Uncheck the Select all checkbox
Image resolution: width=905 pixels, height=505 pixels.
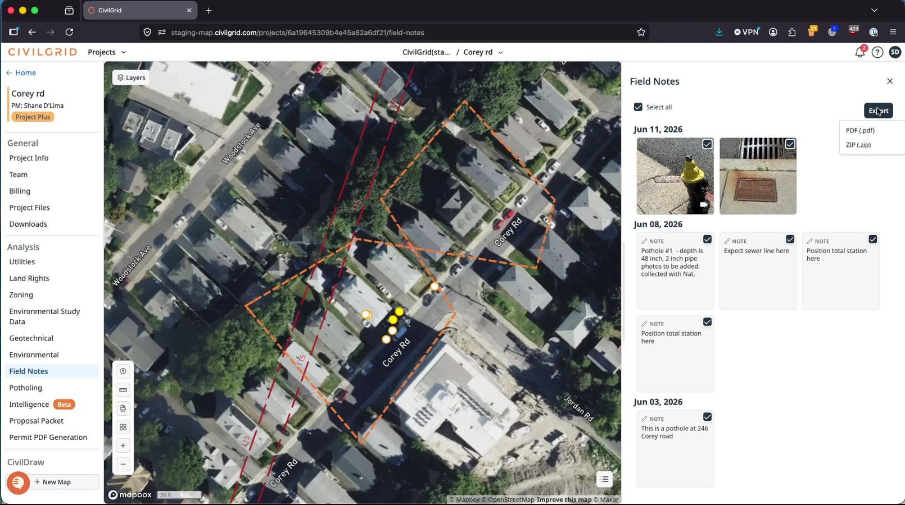pyautogui.click(x=638, y=107)
